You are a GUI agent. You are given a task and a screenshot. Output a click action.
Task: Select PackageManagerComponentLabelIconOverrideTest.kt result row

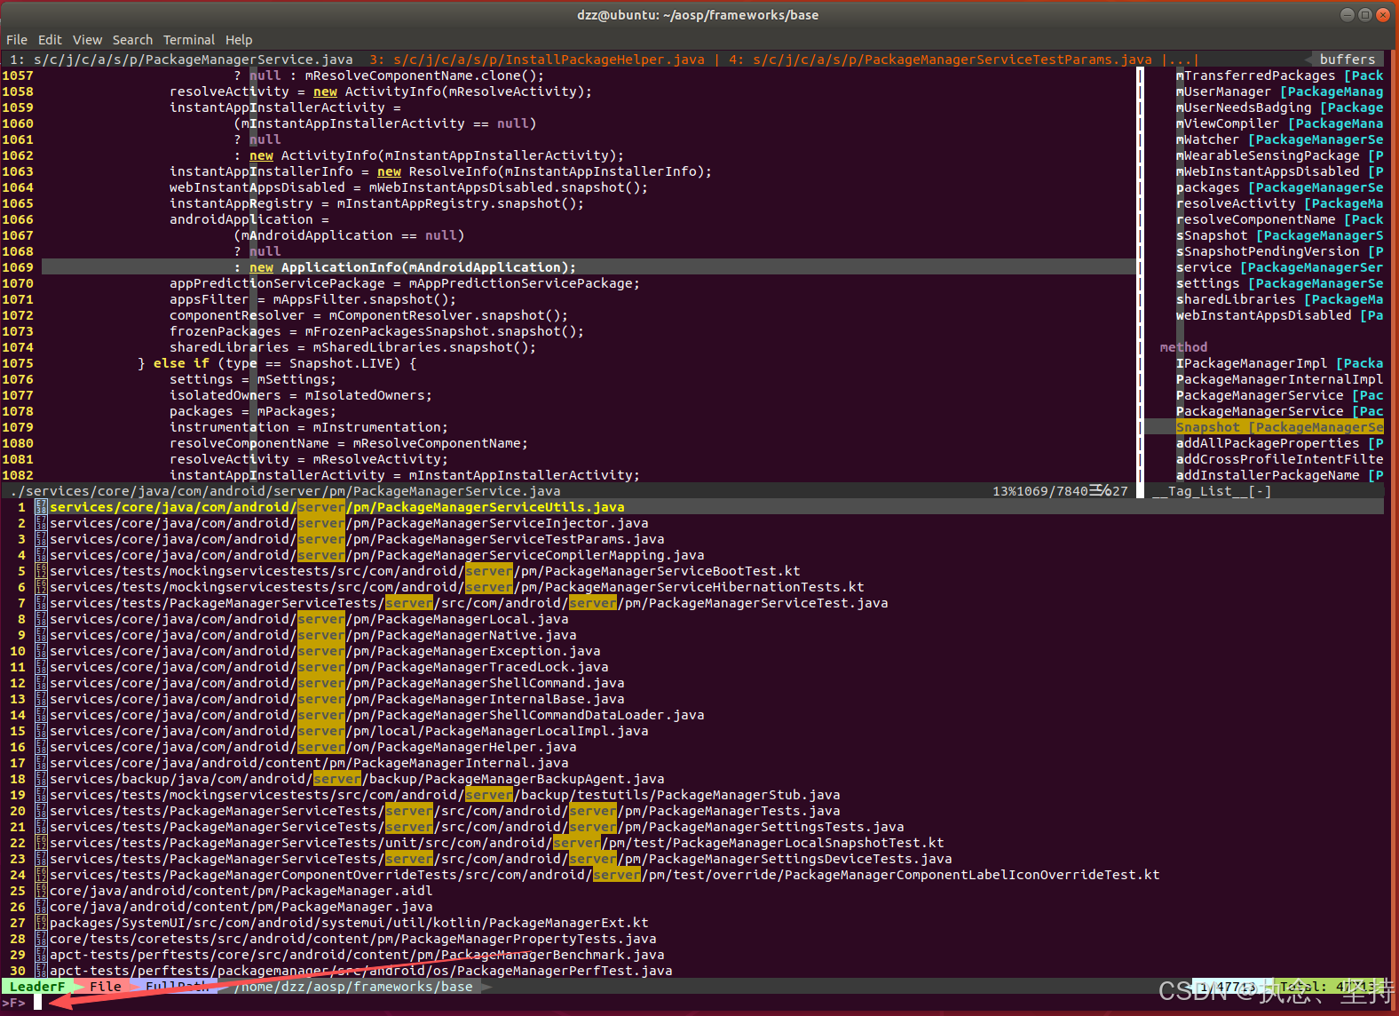point(605,875)
